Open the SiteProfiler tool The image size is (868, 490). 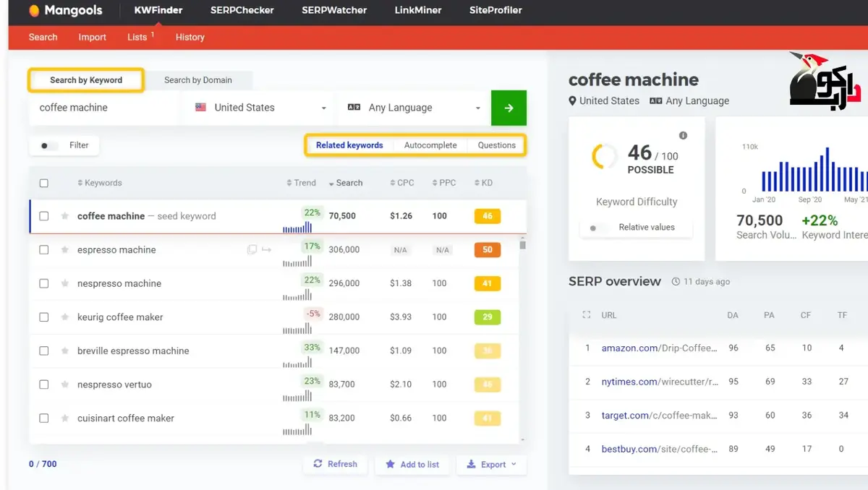495,10
